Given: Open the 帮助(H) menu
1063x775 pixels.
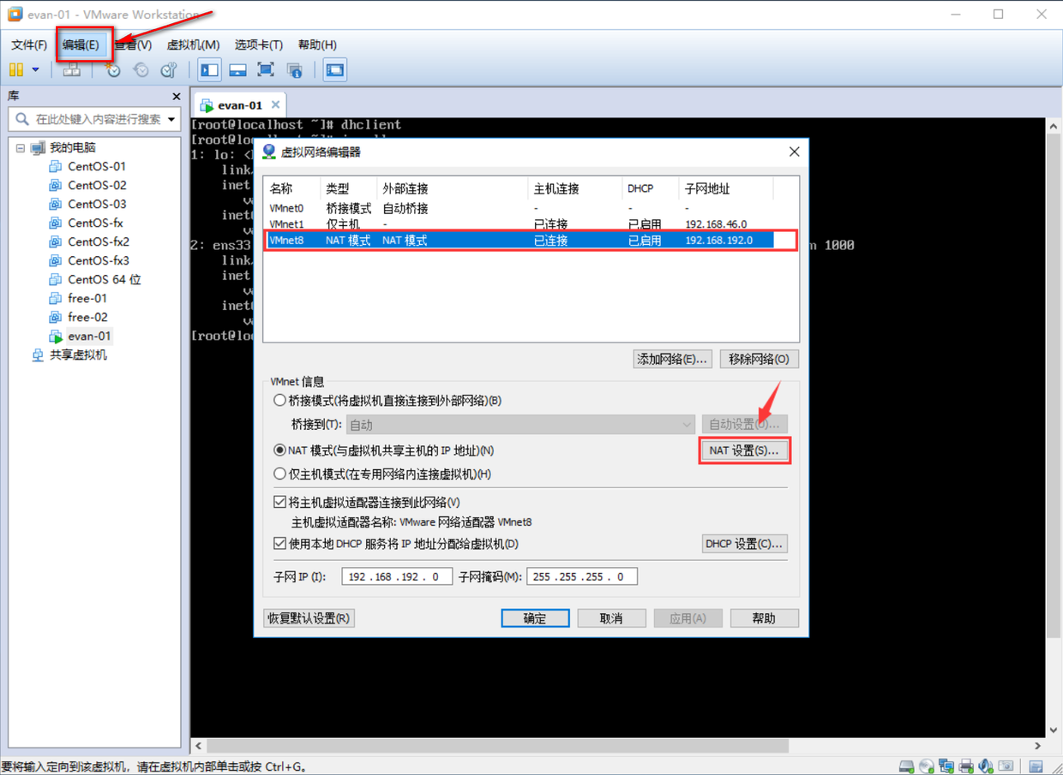Looking at the screenshot, I should 317,45.
